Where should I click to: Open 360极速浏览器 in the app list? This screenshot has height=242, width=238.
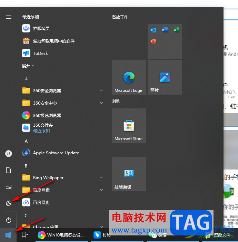42,115
